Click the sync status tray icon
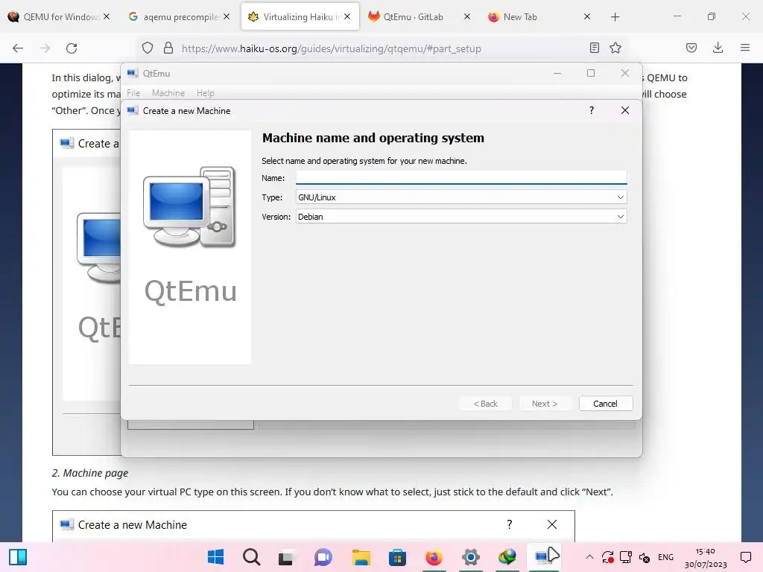 pos(607,557)
